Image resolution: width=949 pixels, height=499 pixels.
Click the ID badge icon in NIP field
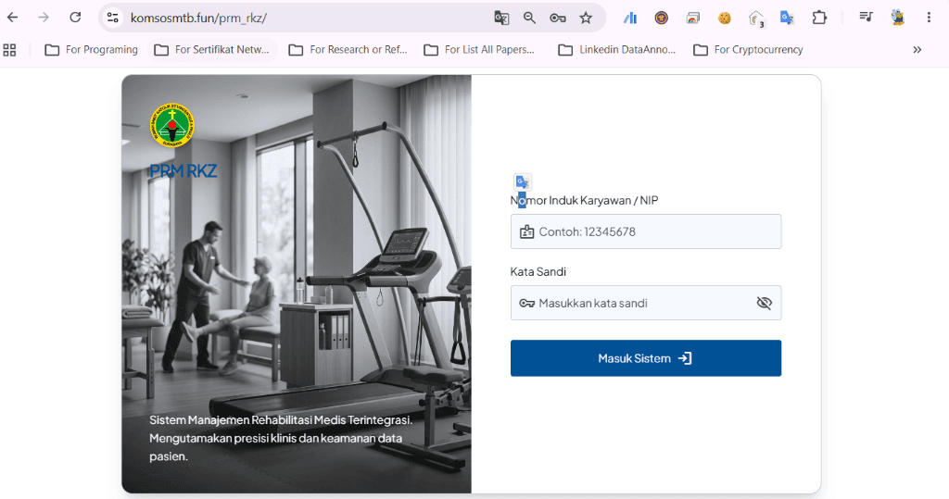click(526, 231)
